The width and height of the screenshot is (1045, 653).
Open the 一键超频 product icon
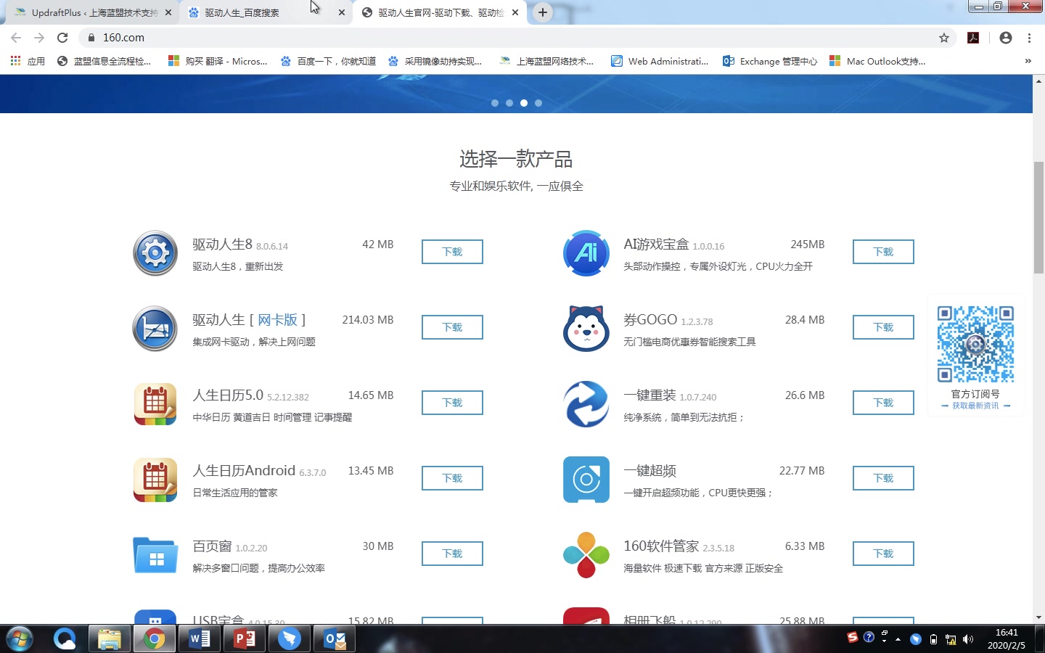point(586,480)
